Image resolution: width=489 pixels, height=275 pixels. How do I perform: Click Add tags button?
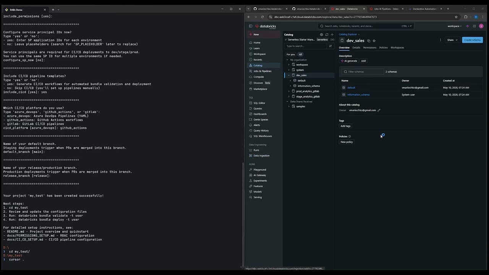(x=346, y=126)
